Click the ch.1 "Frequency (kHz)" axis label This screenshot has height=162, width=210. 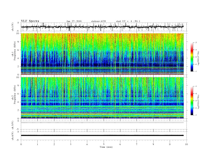pyautogui.click(x=15, y=51)
